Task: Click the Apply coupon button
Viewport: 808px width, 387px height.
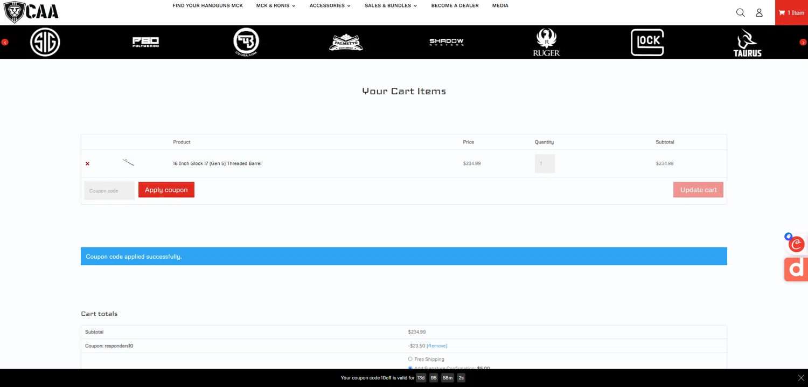Action: [x=166, y=190]
